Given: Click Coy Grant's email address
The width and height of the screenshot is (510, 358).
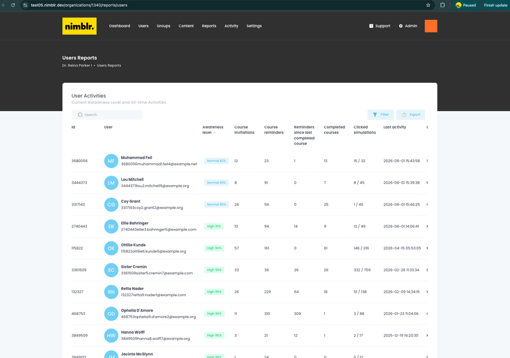Looking at the screenshot, I should click(x=152, y=208).
